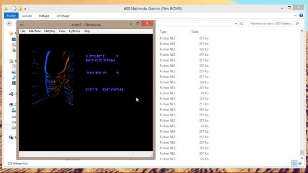The height and width of the screenshot is (173, 308).
Task: Switch to details view with the view icon
Action: (x=294, y=163)
